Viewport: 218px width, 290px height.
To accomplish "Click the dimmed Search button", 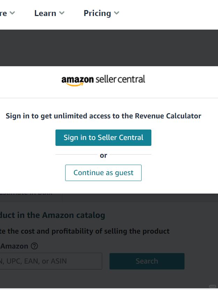I will coord(147,261).
